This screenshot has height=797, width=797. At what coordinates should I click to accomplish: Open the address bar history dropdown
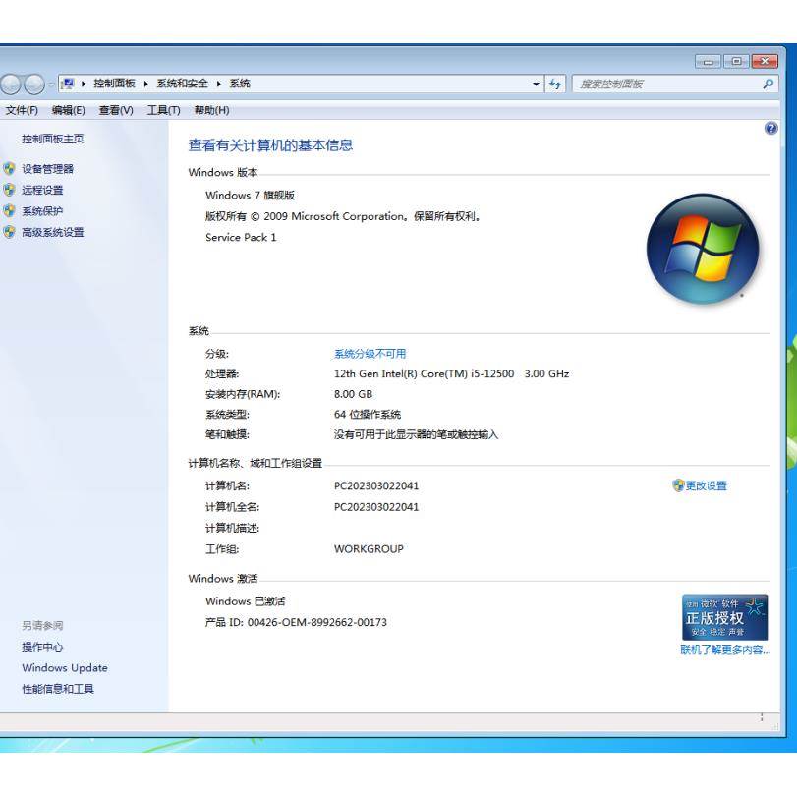536,84
